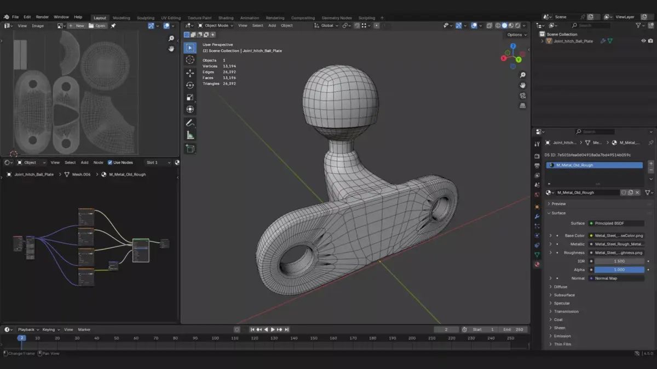This screenshot has height=369, width=657.
Task: Select the Move tool in the viewport toolbar
Action: tap(190, 73)
